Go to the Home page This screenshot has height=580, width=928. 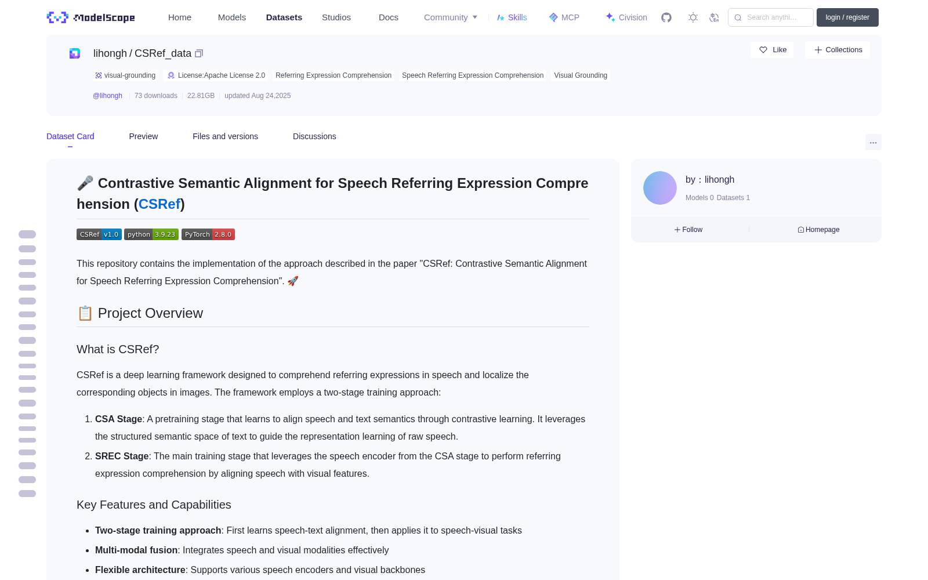pos(180,17)
